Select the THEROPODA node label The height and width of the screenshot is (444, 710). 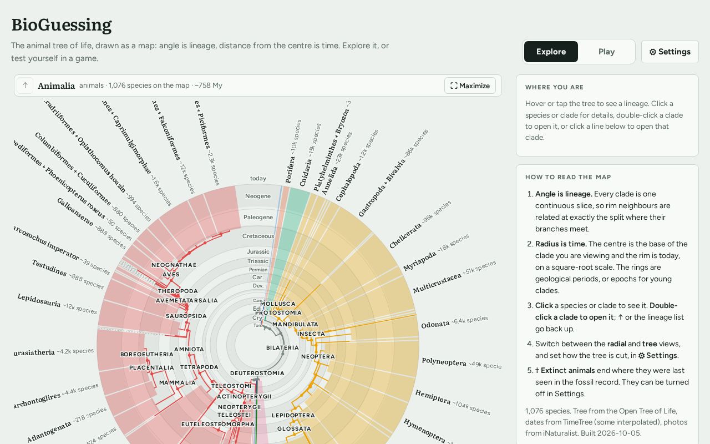[178, 291]
